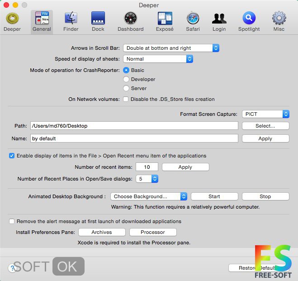Click the help question mark button

[12, 268]
